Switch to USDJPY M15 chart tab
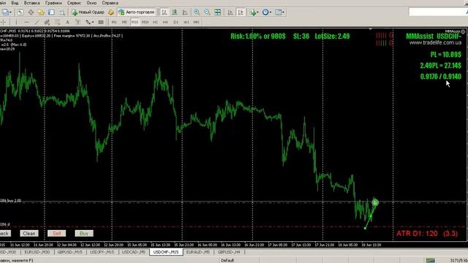Image resolution: width=468 pixels, height=263 pixels. [102, 252]
